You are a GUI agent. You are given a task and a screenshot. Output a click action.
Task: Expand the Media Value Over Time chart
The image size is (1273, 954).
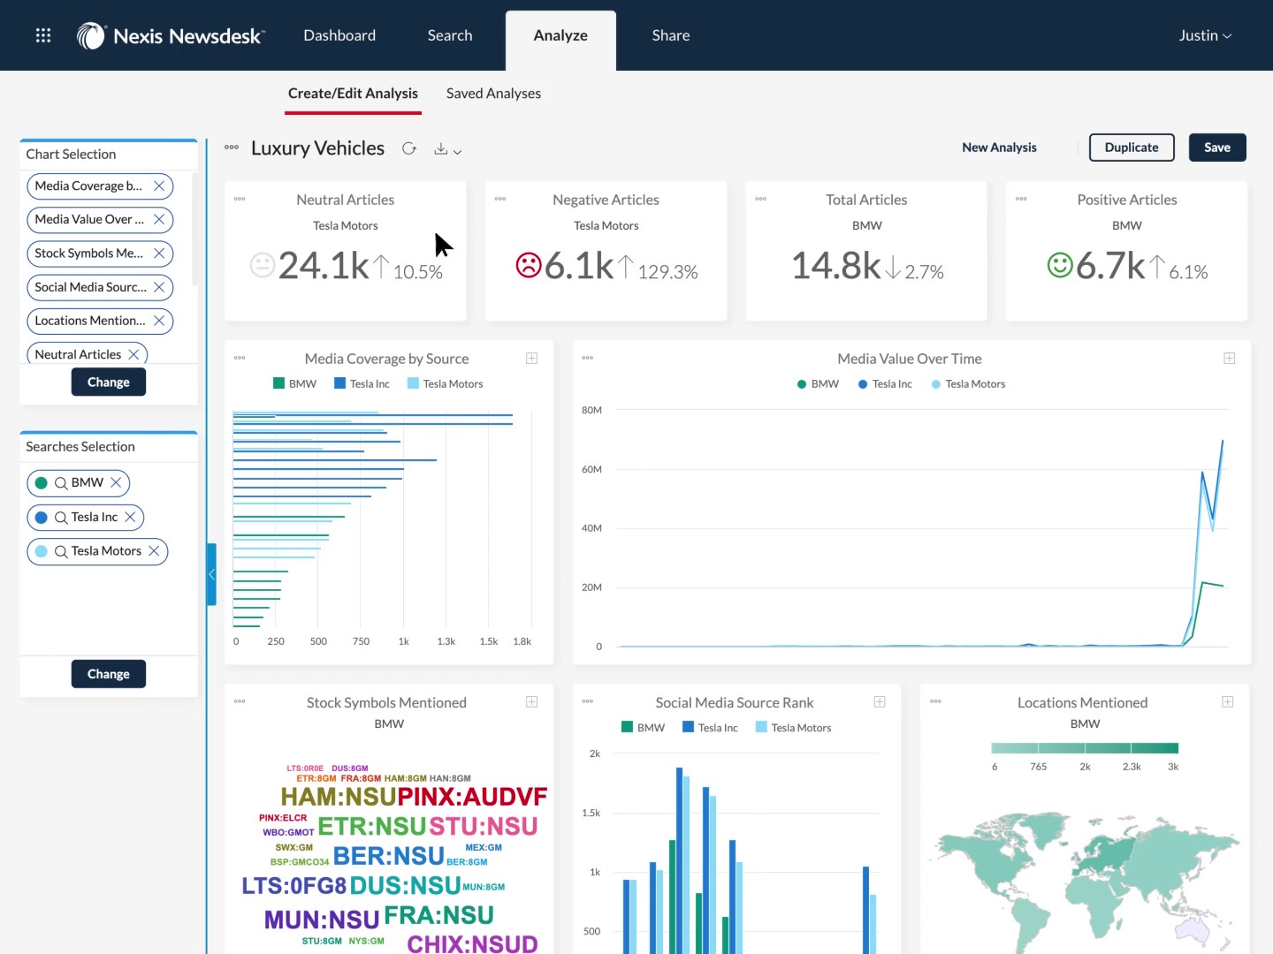[1230, 358]
